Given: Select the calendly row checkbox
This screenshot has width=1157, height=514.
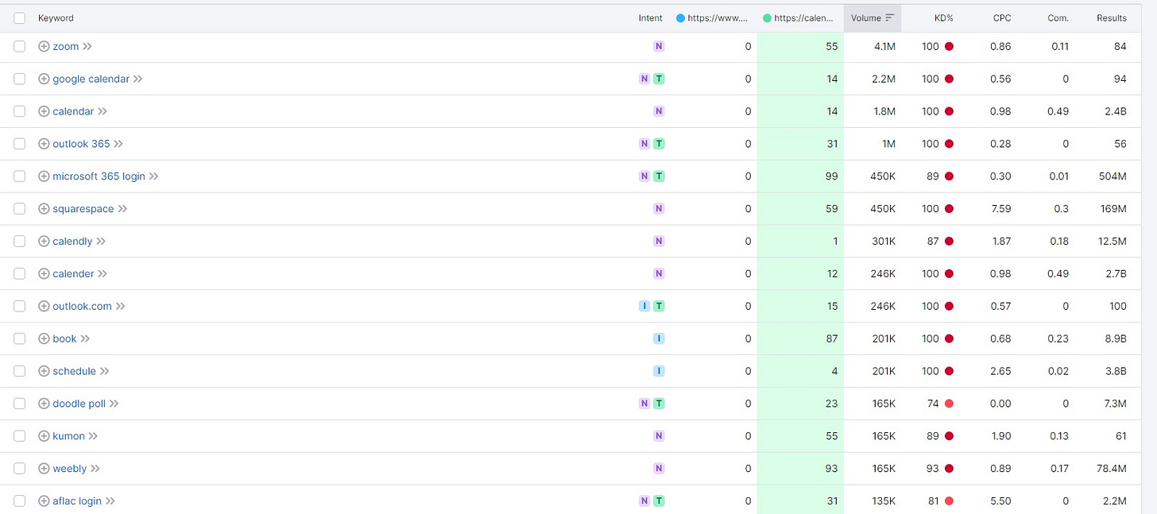Looking at the screenshot, I should 20,242.
